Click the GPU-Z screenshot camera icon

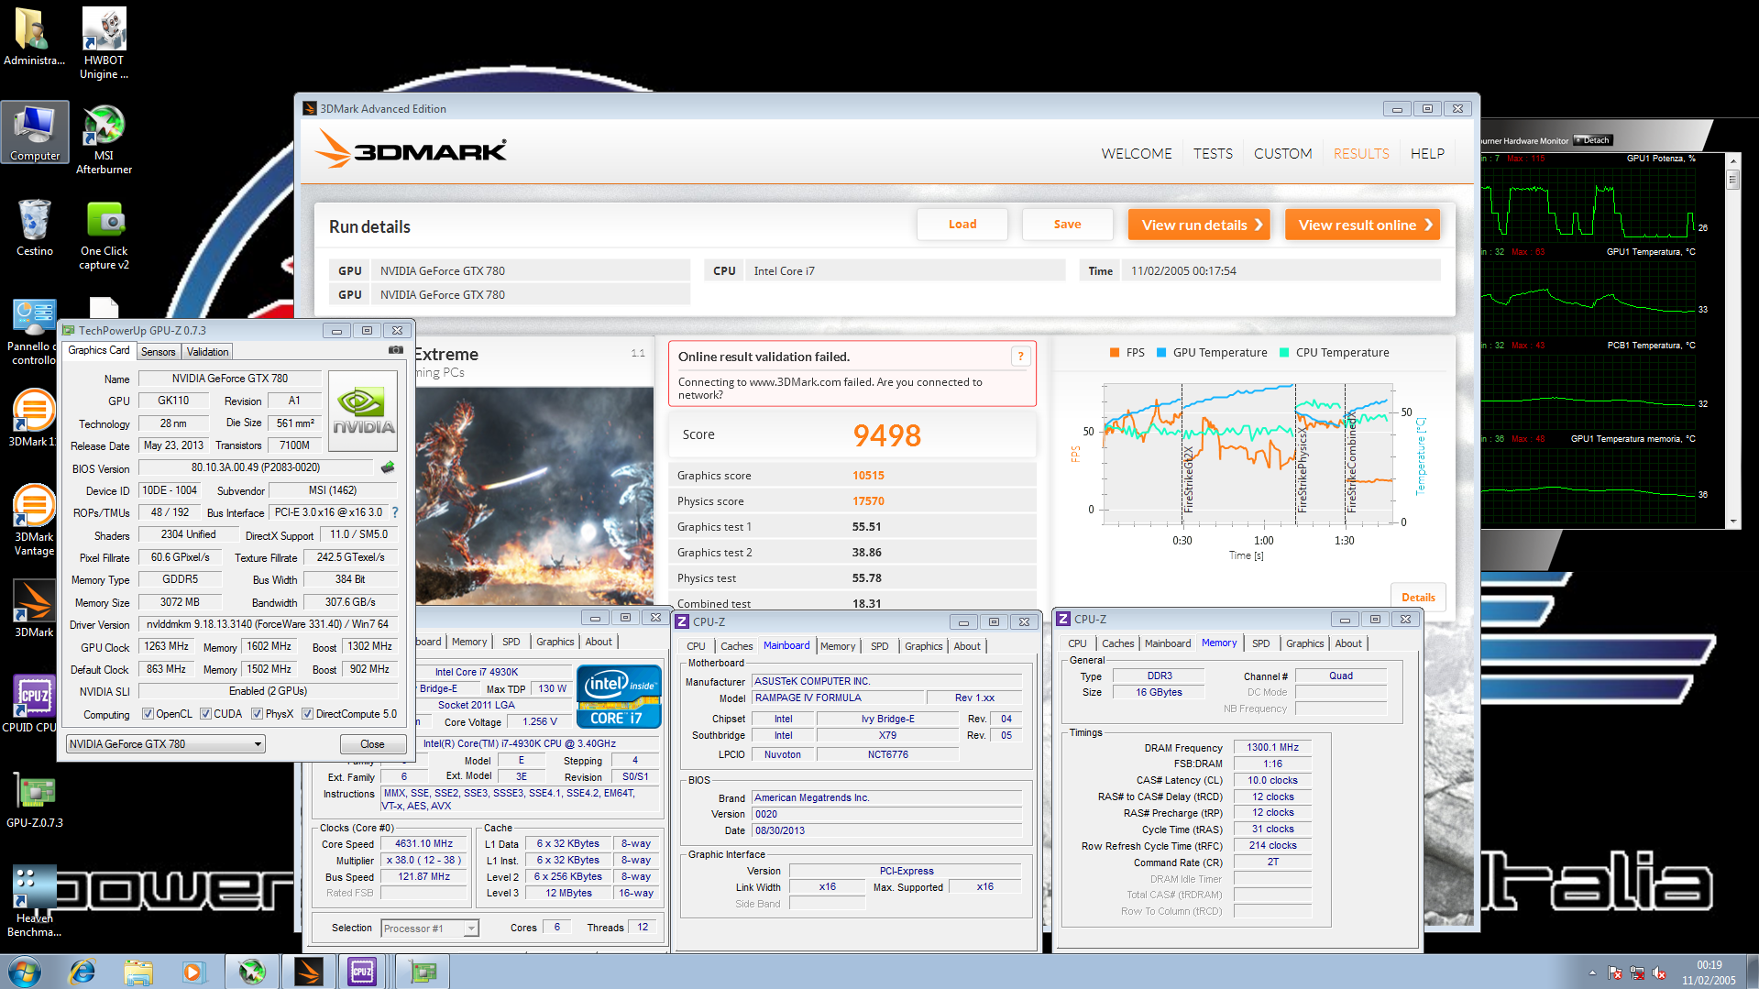tap(396, 350)
